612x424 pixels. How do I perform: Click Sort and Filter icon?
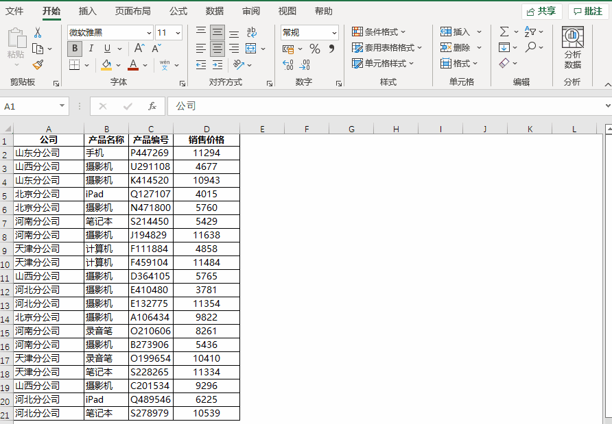click(x=530, y=32)
